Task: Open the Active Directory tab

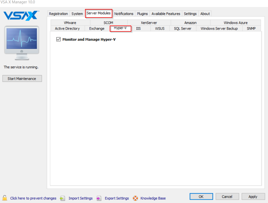Action: tap(67, 28)
